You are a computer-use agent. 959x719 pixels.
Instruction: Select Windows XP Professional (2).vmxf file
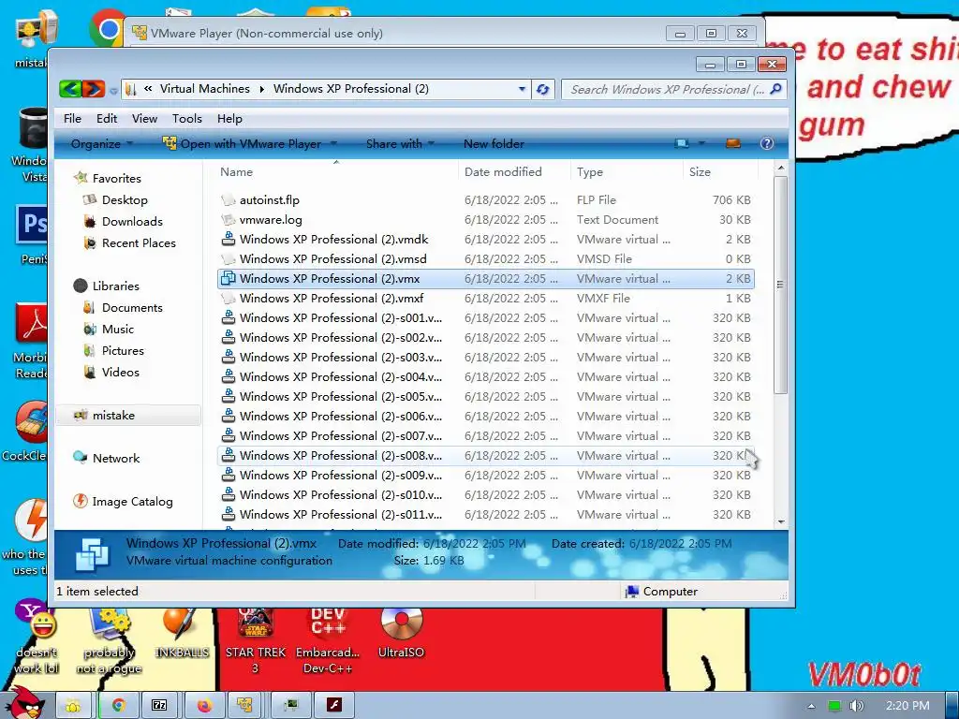pos(486,299)
